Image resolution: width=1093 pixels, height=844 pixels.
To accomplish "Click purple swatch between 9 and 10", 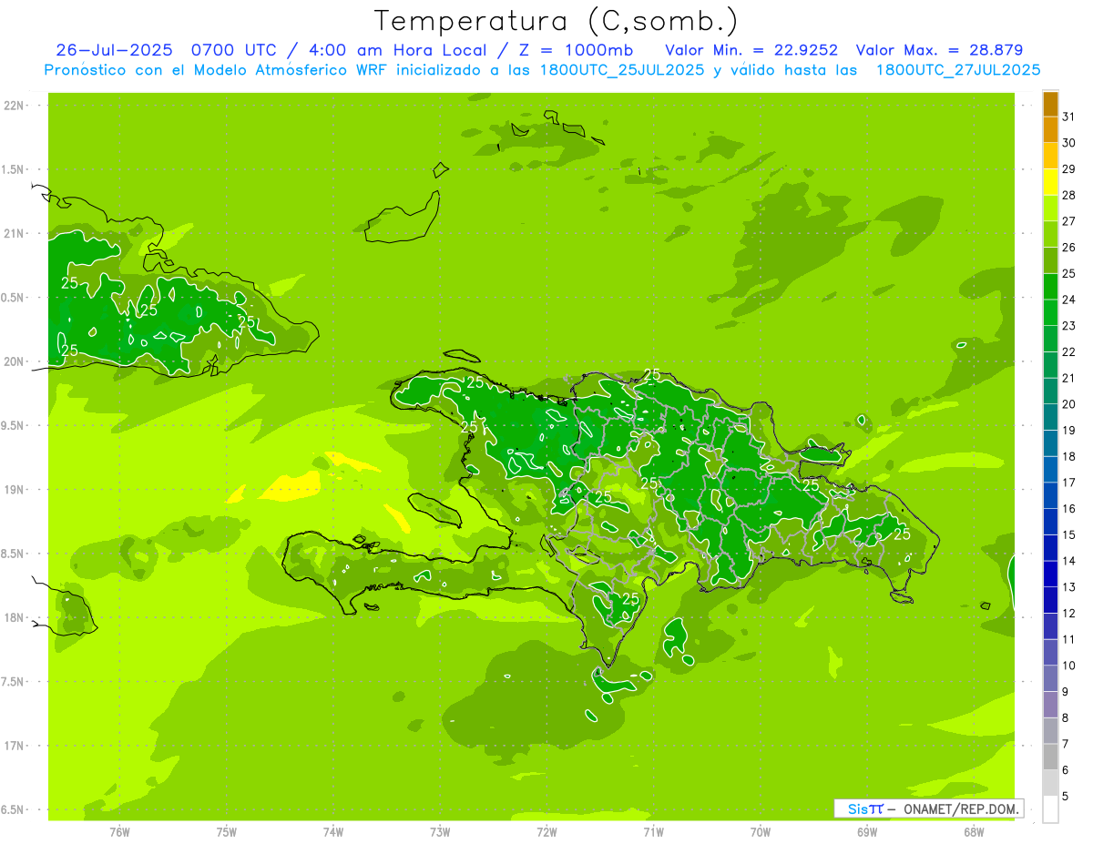I will [1050, 678].
